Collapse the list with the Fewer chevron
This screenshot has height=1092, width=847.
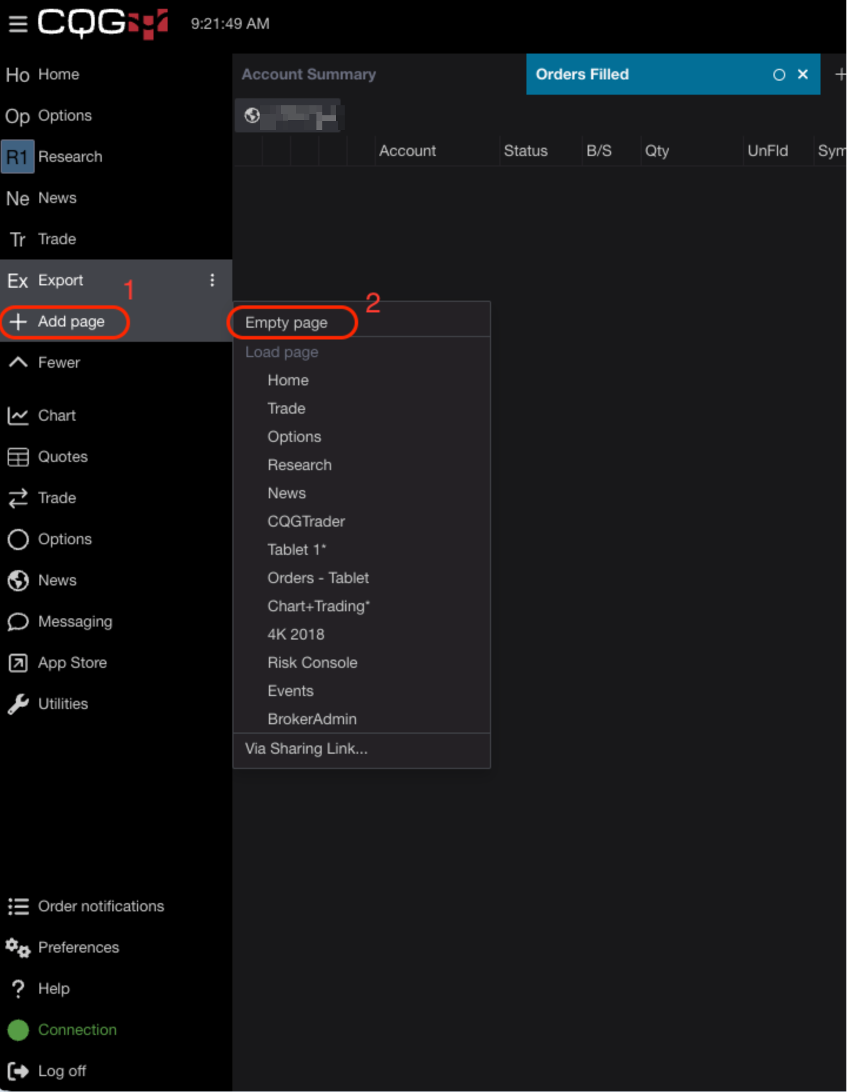click(18, 362)
